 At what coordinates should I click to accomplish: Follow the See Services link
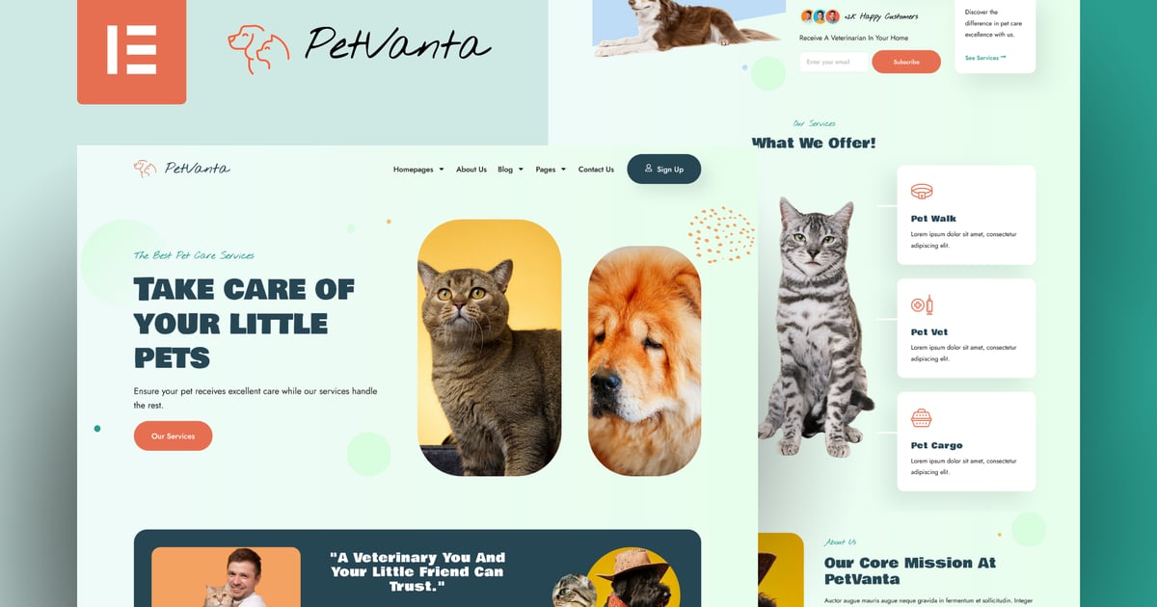point(985,58)
